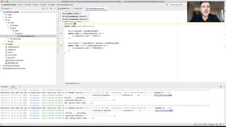Screen dimensions: 226x127
Task: Click the Terminal tool window label
Action: tap(4, 87)
